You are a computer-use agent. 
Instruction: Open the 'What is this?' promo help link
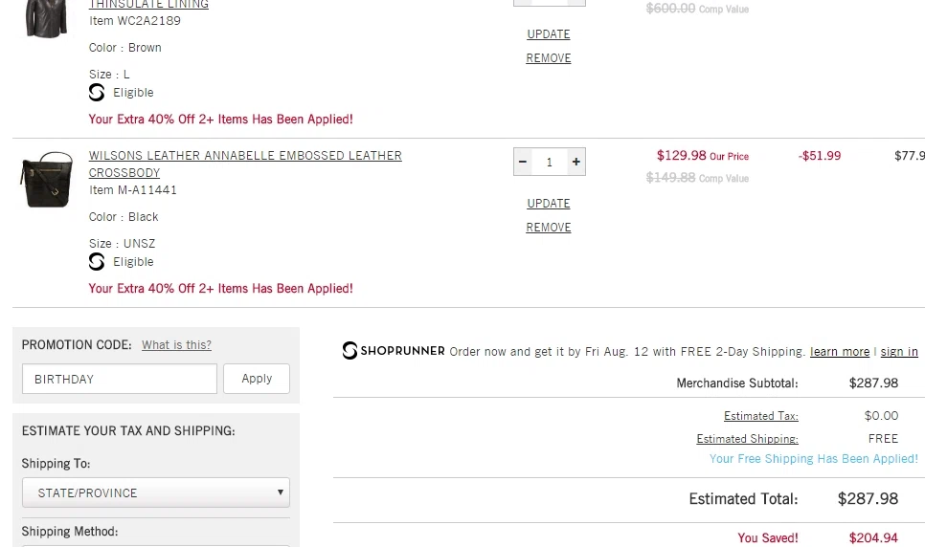click(x=176, y=345)
